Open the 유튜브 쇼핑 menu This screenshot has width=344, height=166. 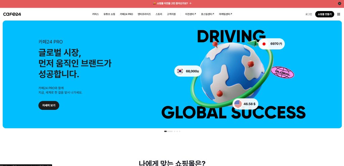pyautogui.click(x=109, y=14)
